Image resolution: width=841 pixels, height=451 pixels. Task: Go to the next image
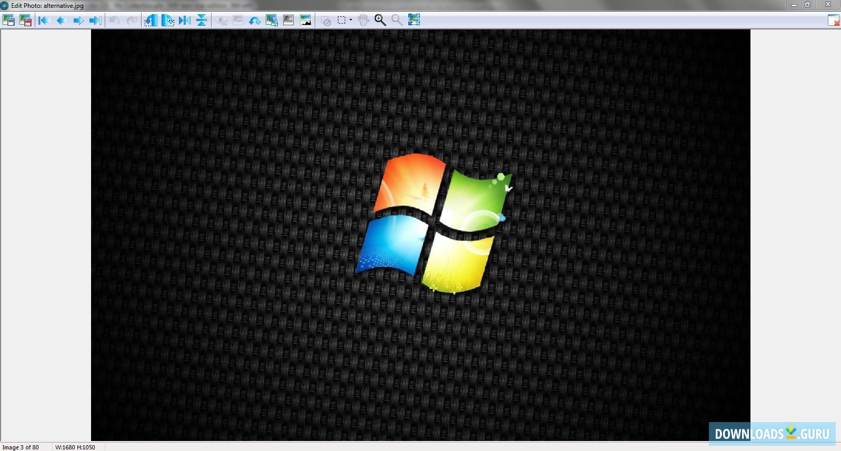pyautogui.click(x=78, y=20)
